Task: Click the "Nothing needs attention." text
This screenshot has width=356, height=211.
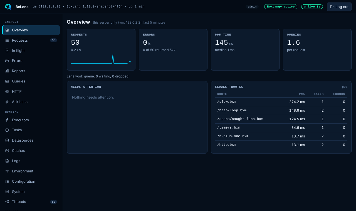Action: (x=93, y=97)
